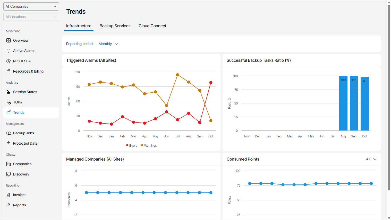Click the Invoices icon in Reporting
Viewport: 391px width, 220px height.
click(x=8, y=195)
